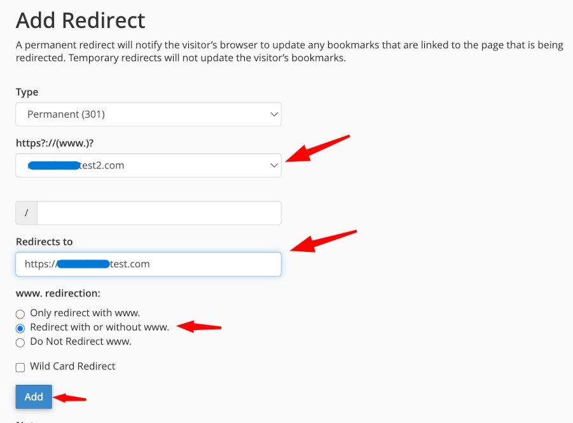
Task: Click the Add Redirect page heading
Action: [x=81, y=21]
